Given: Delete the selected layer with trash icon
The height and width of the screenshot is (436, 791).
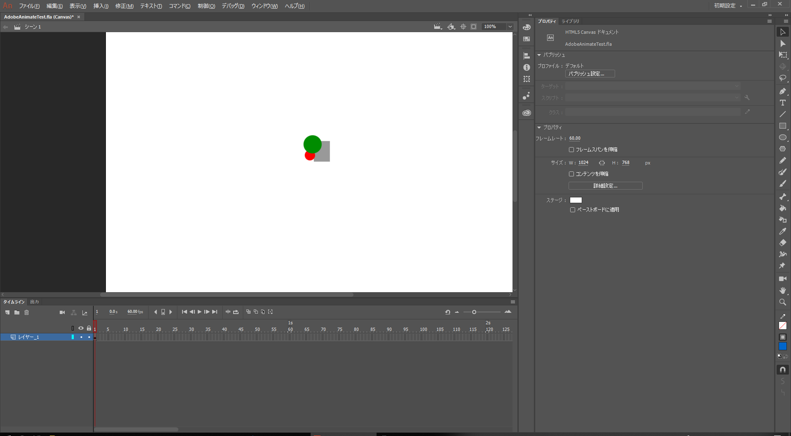Looking at the screenshot, I should [27, 312].
